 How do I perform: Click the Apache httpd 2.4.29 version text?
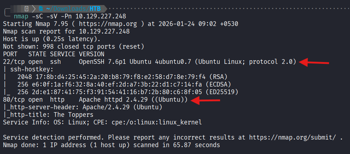(x=112, y=100)
